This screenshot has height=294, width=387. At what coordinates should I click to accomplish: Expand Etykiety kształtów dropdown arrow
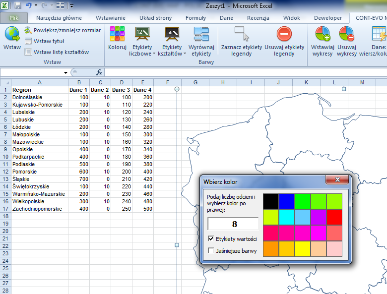coord(185,54)
